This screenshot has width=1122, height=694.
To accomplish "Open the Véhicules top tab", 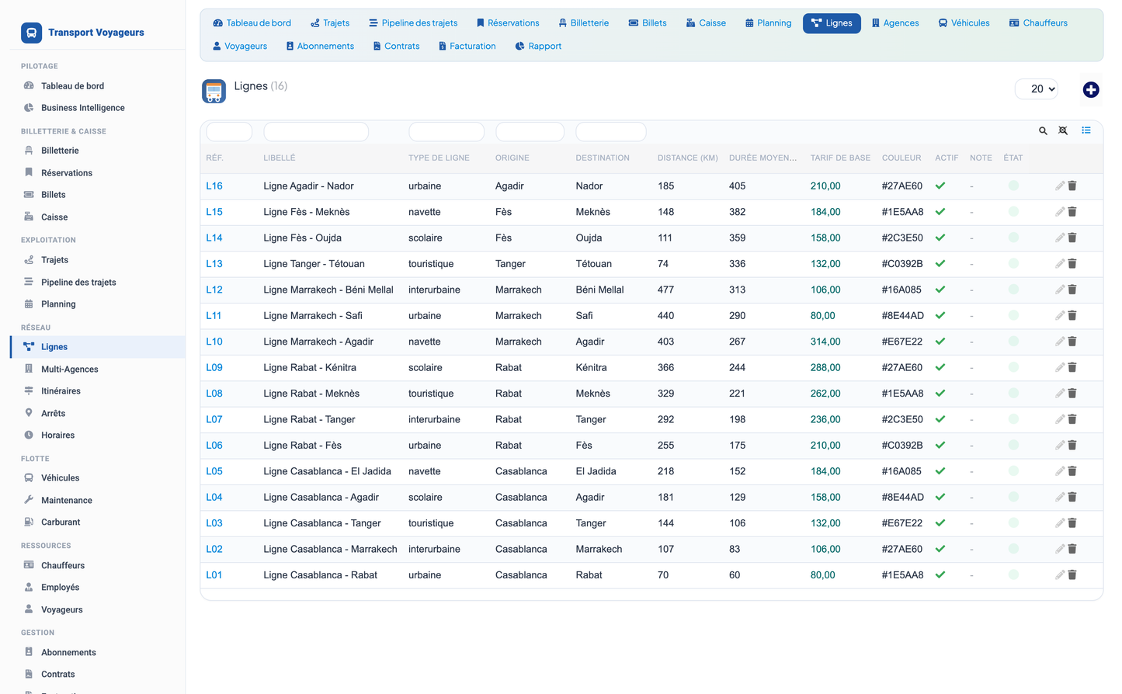I will [x=964, y=23].
